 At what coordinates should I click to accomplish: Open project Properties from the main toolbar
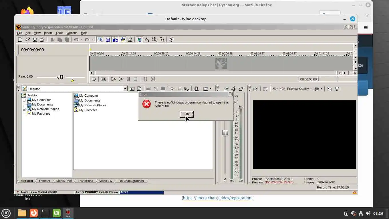[42, 40]
